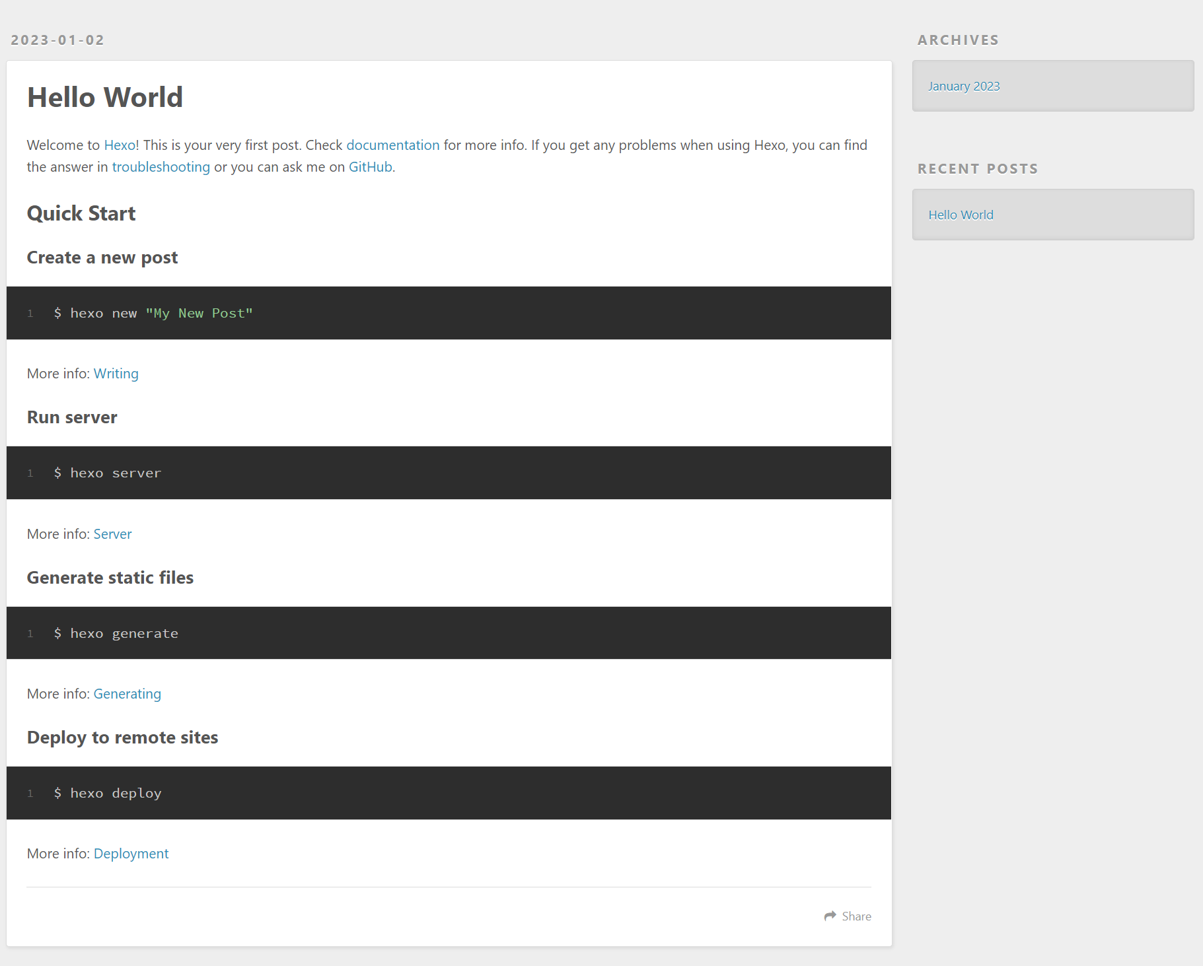Open the Hello World post title heading
Image resolution: width=1203 pixels, height=966 pixels.
pos(105,98)
